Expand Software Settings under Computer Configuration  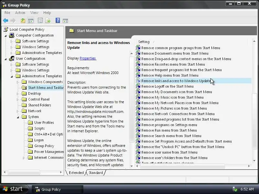11,41
